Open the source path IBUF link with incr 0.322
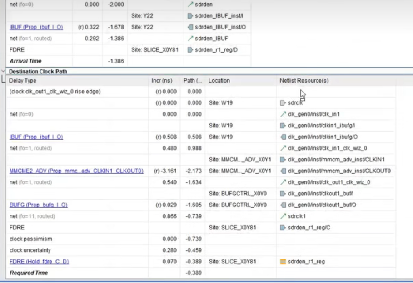 36,27
